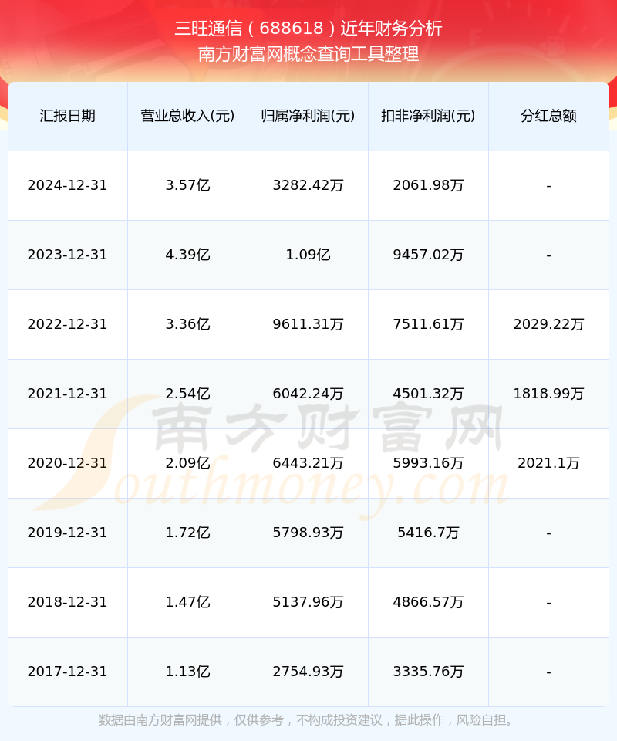Click the value 4866.57万

pyautogui.click(x=428, y=602)
